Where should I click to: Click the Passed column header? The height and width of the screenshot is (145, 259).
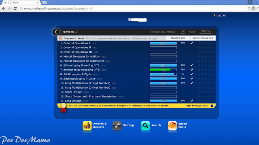pyautogui.click(x=191, y=32)
